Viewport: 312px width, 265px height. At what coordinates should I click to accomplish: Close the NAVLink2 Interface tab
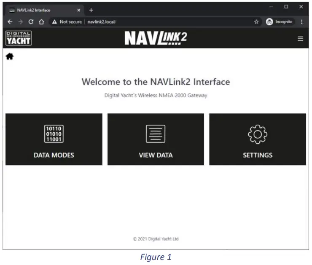point(79,10)
